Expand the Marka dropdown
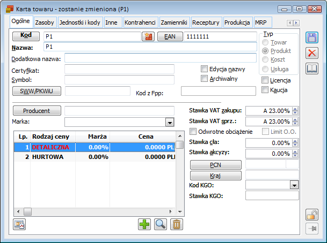The width and height of the screenshot is (327, 243). [x=170, y=122]
